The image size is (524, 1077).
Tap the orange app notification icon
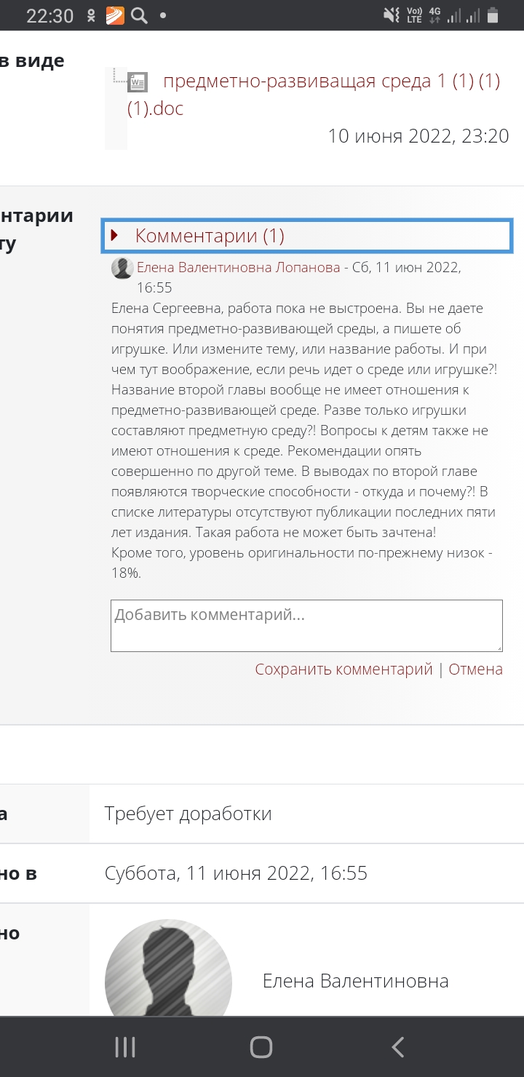click(115, 15)
